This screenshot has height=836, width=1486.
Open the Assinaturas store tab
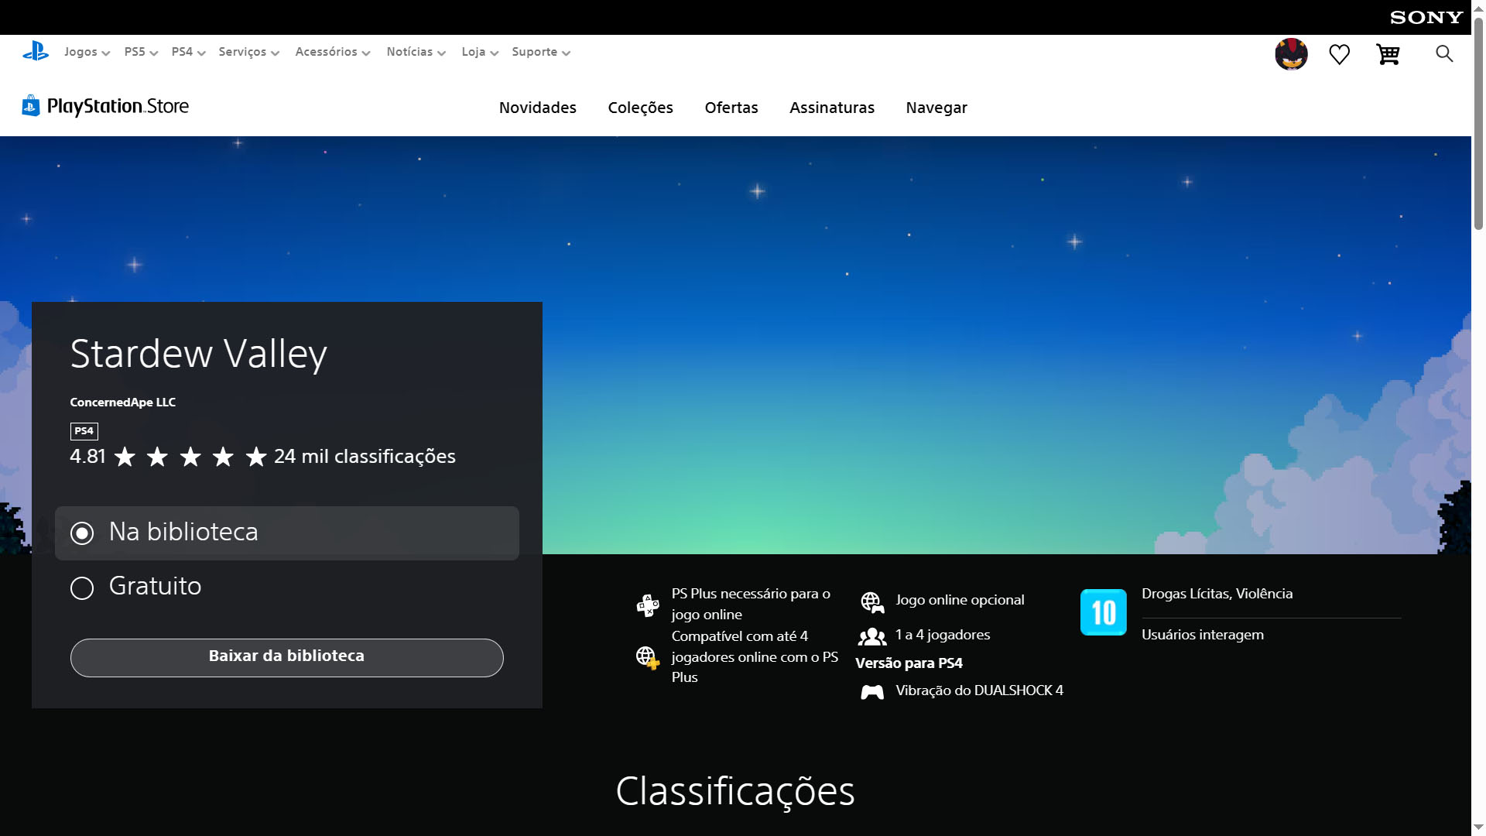click(x=832, y=108)
